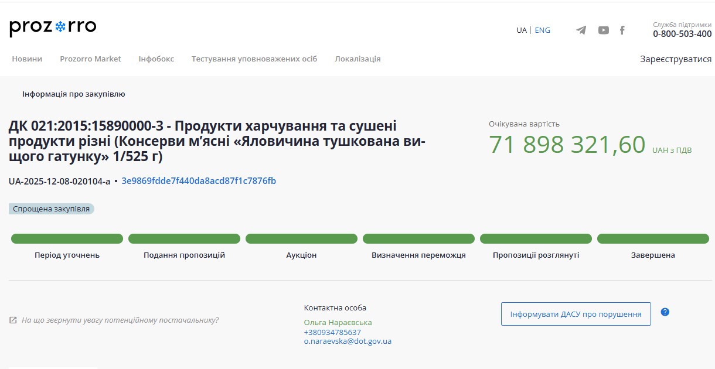
Task: Click the blue question mark help icon
Action: point(665,312)
